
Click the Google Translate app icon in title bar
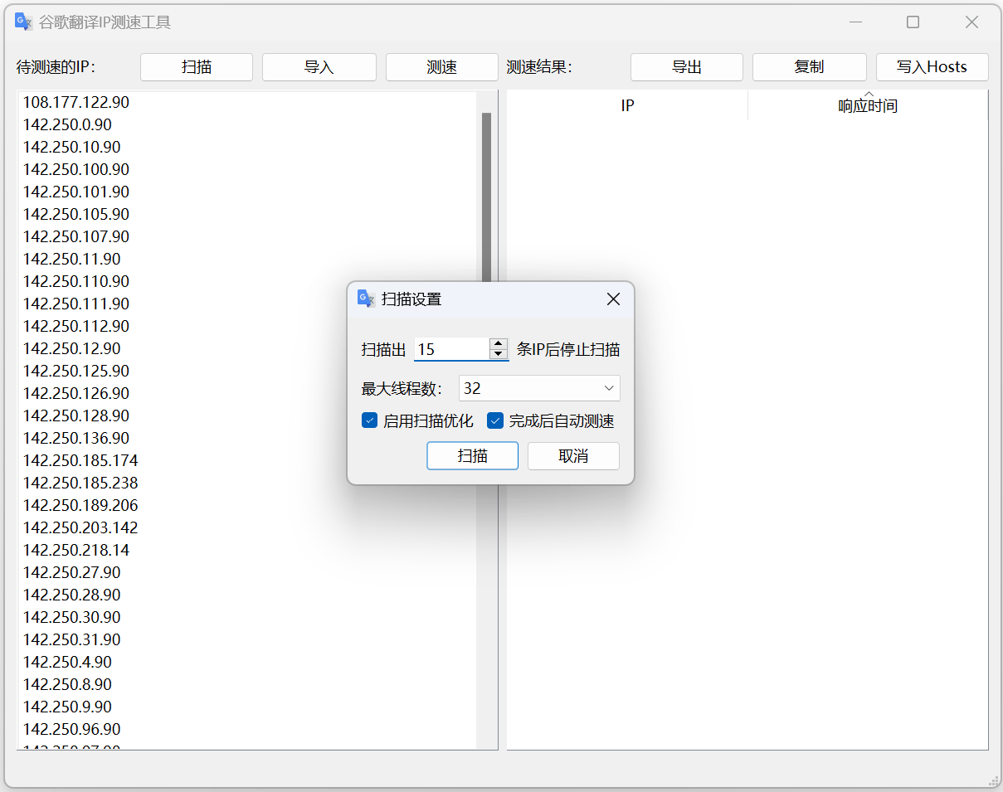(24, 22)
